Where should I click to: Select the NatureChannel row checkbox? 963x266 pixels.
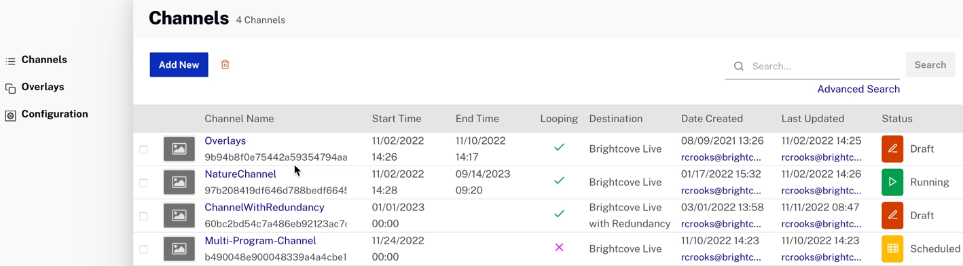pyautogui.click(x=143, y=183)
